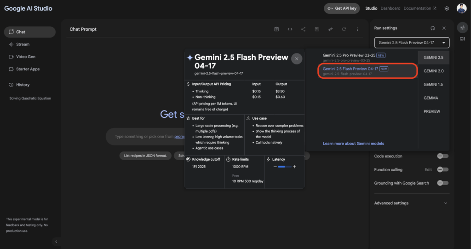471x249 pixels.
Task: Collapse the left sidebar with chevron
Action: click(x=56, y=242)
